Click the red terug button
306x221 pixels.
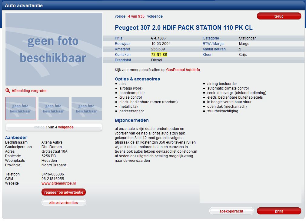[279, 16]
